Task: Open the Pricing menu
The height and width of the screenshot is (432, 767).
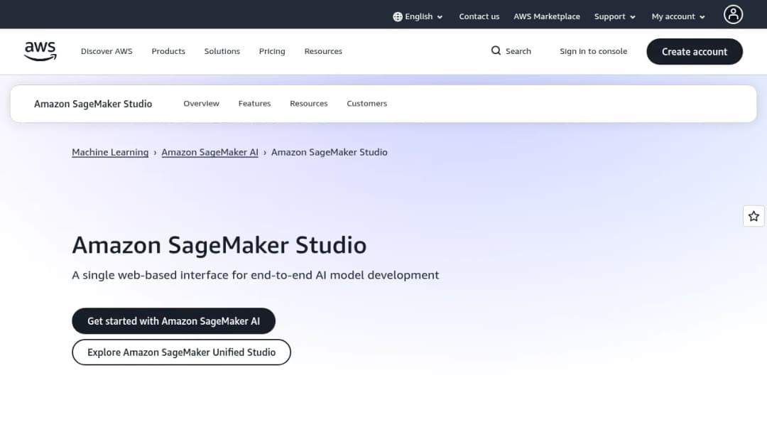Action: click(272, 51)
